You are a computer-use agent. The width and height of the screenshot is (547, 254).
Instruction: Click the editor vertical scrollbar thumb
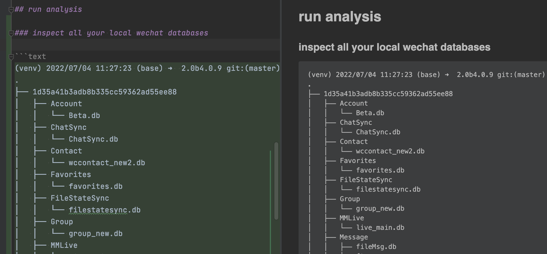coord(276,181)
